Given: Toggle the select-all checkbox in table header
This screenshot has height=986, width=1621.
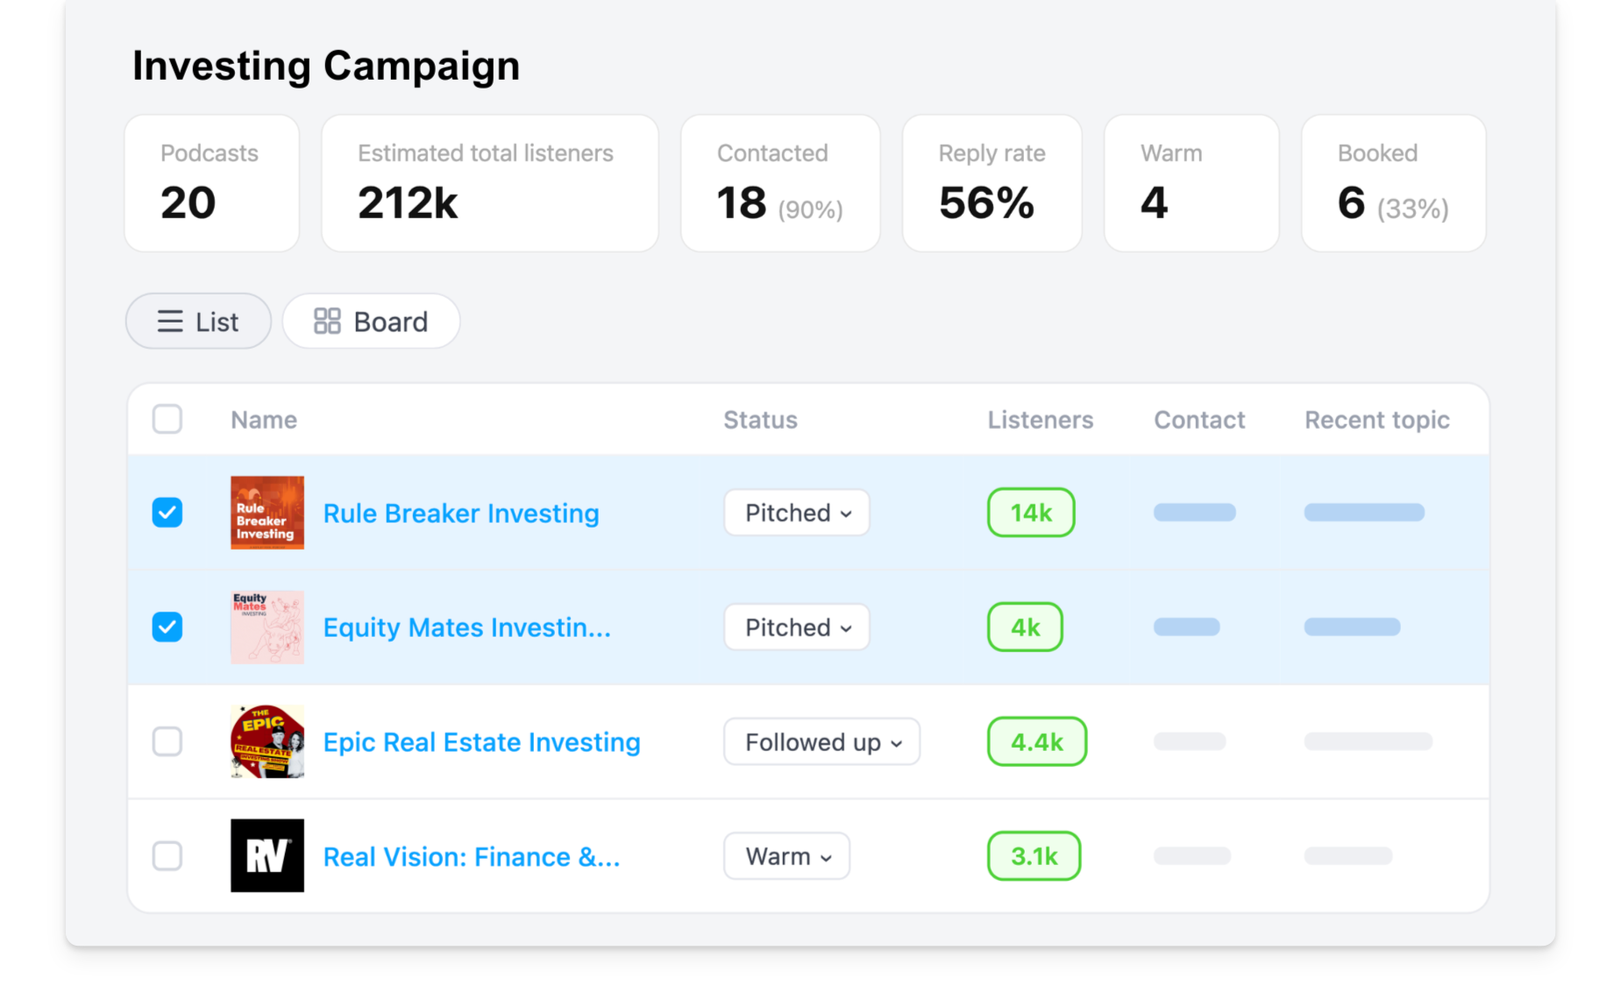Looking at the screenshot, I should 167,419.
